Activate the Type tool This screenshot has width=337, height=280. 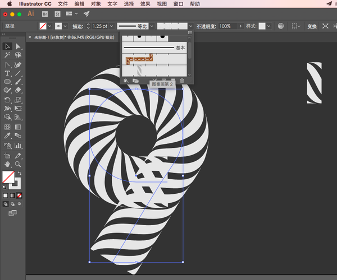point(7,73)
